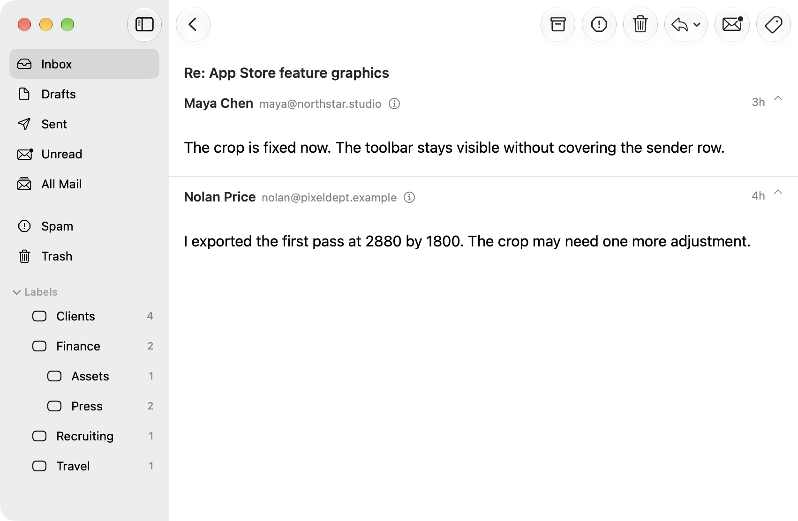The width and height of the screenshot is (798, 521).
Task: Open reply options dropdown chevron
Action: coord(697,25)
